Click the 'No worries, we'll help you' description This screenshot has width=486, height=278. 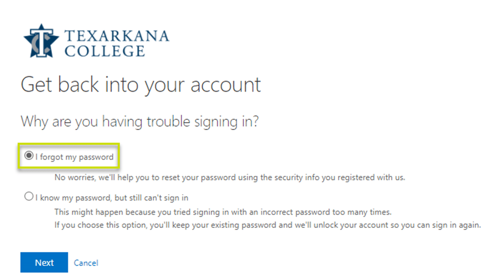(x=230, y=178)
